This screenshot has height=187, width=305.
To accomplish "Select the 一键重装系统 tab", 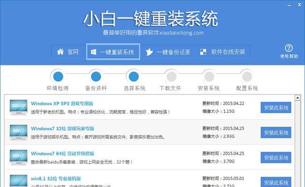I will [113, 52].
